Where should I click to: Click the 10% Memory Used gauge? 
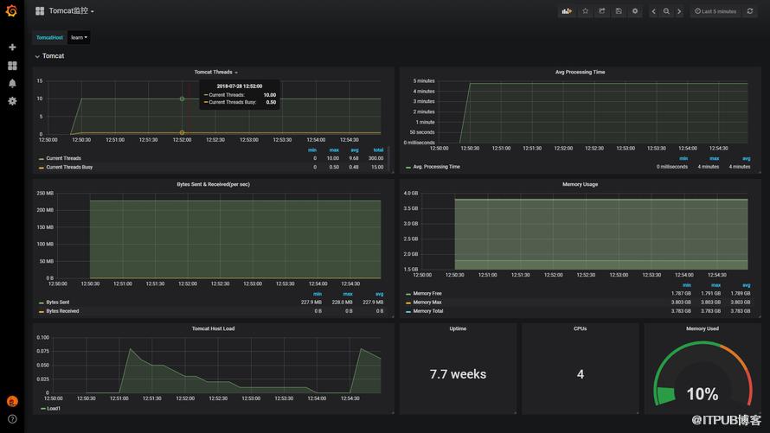tap(703, 375)
